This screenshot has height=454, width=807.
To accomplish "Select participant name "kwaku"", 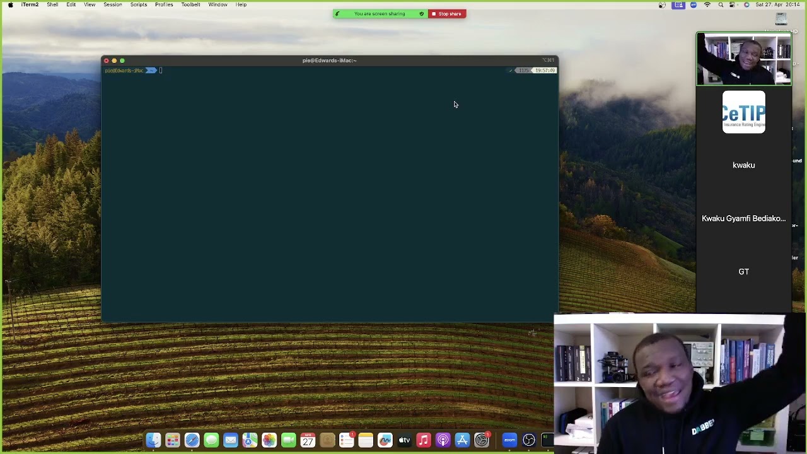I will pos(744,165).
